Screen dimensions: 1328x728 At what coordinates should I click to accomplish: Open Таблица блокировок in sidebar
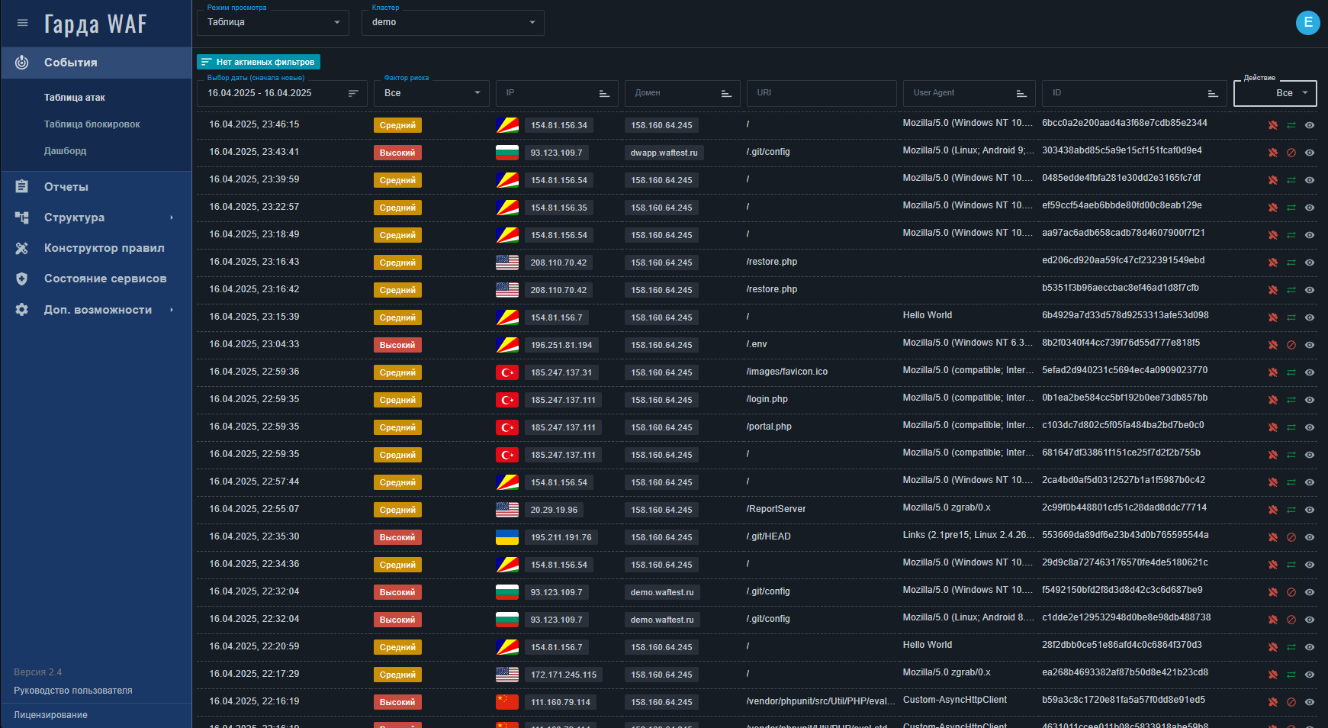92,124
